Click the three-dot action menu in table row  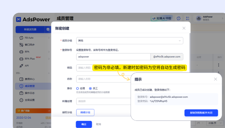point(218,65)
